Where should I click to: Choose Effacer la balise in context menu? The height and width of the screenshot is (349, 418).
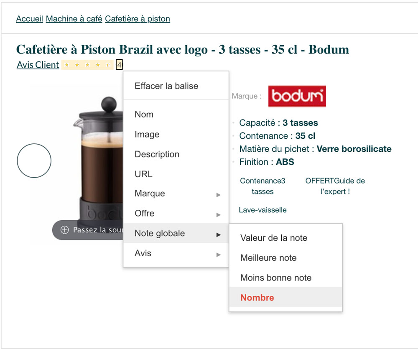click(x=176, y=86)
